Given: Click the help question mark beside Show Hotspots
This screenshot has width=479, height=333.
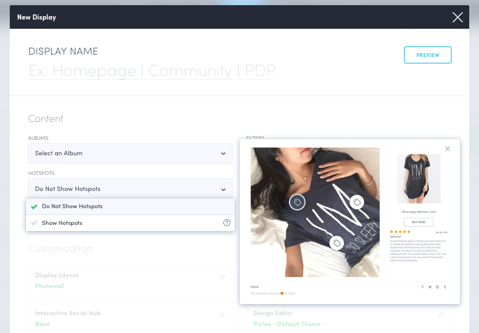Looking at the screenshot, I should [x=227, y=223].
